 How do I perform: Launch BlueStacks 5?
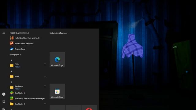tap(17, 93)
